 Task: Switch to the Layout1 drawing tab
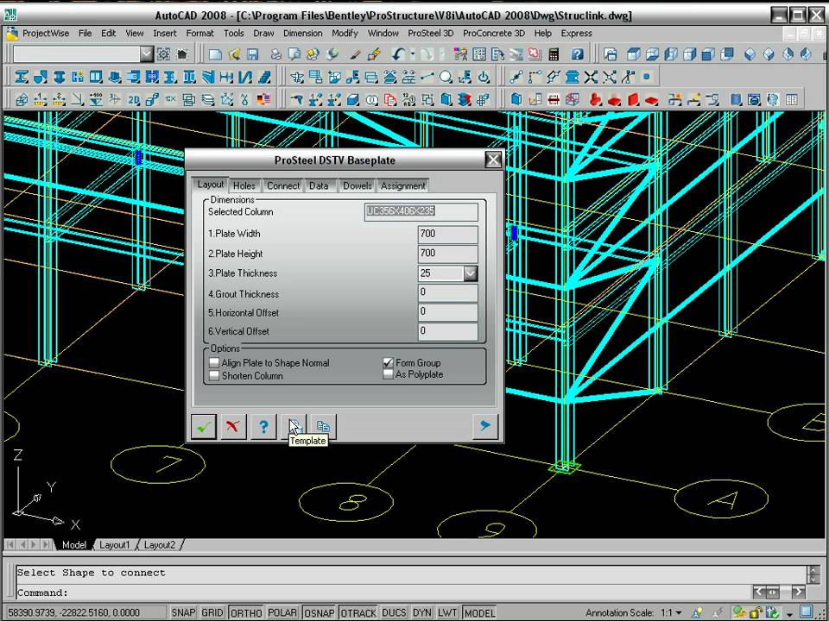[x=115, y=544]
